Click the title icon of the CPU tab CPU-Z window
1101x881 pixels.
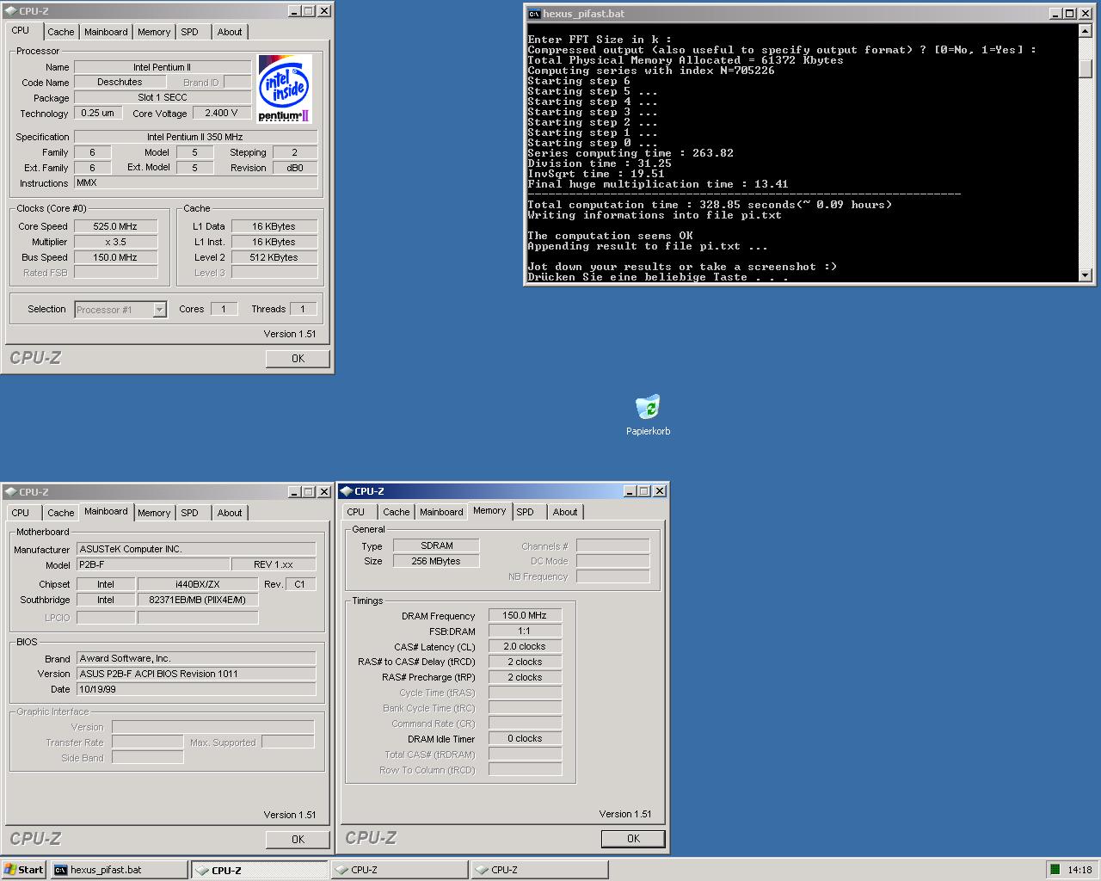click(11, 11)
